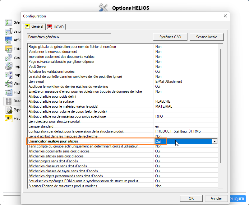The height and width of the screenshot is (205, 249).
Task: Select the Affic category in Options HELiOS sidebar
Action: pos(12,40)
